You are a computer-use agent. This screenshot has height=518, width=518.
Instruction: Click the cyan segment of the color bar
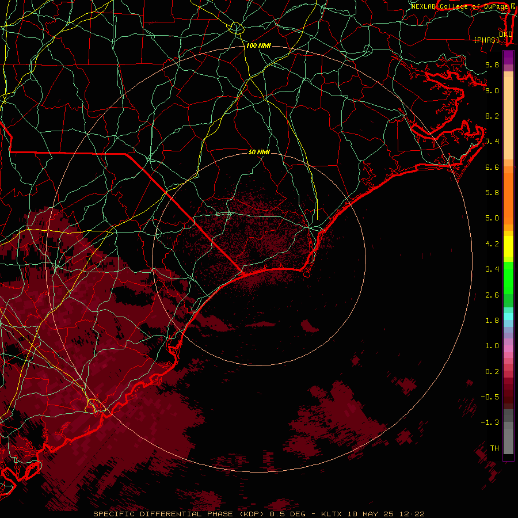[x=508, y=317]
